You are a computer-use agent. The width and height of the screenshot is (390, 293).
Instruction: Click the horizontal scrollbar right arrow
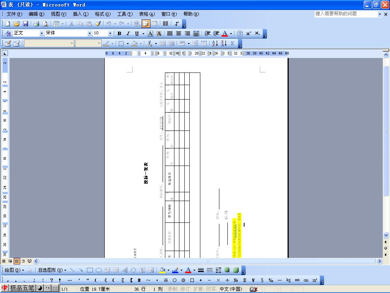379,261
